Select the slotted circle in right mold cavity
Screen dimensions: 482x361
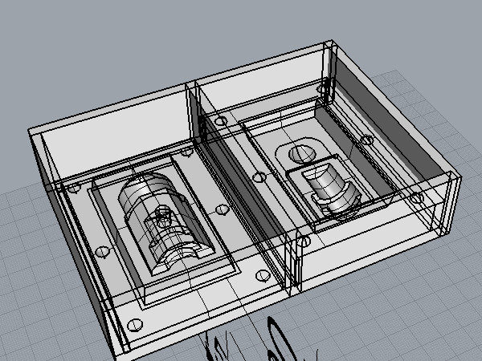303,152
